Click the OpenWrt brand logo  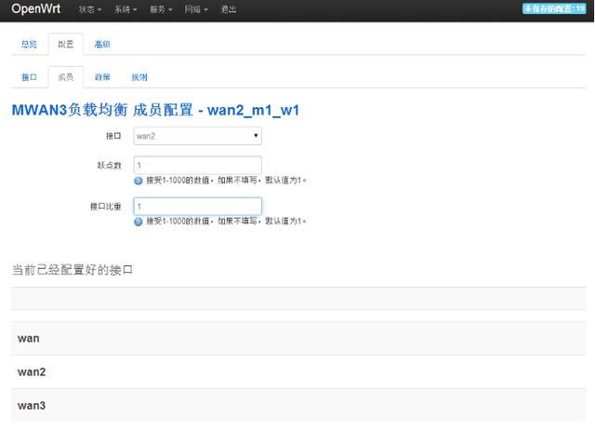click(35, 8)
